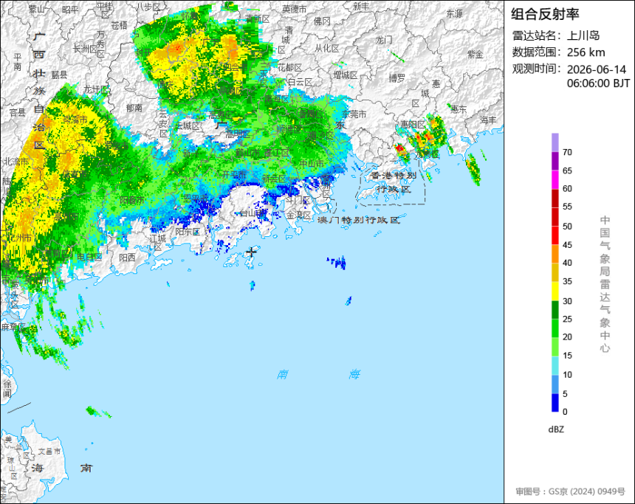
Task: Select the purple 70 dBZ legend swatch
Action: (555, 142)
